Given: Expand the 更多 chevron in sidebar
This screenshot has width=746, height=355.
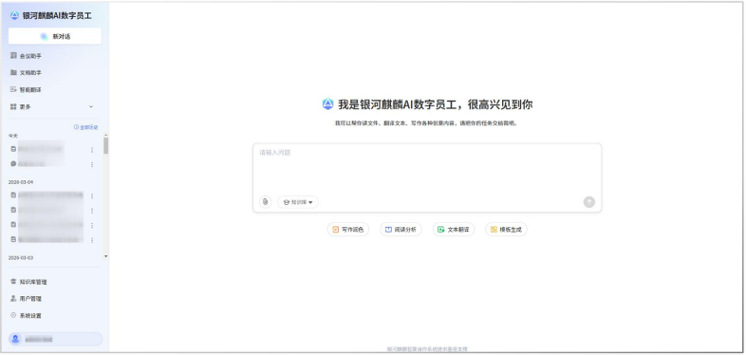Looking at the screenshot, I should point(91,106).
